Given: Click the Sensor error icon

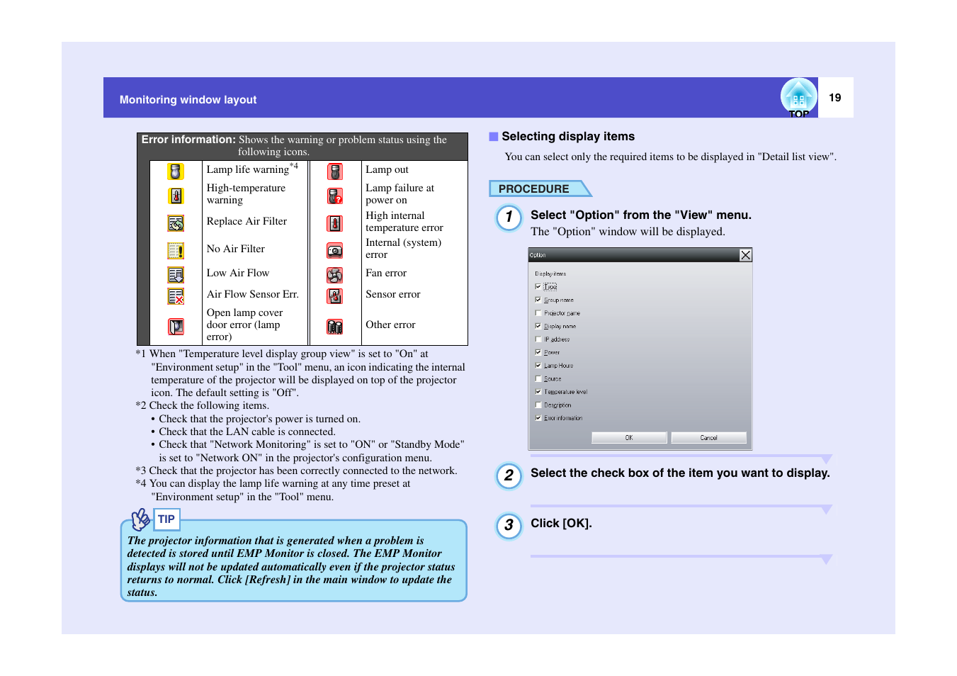Looking at the screenshot, I should tap(335, 296).
